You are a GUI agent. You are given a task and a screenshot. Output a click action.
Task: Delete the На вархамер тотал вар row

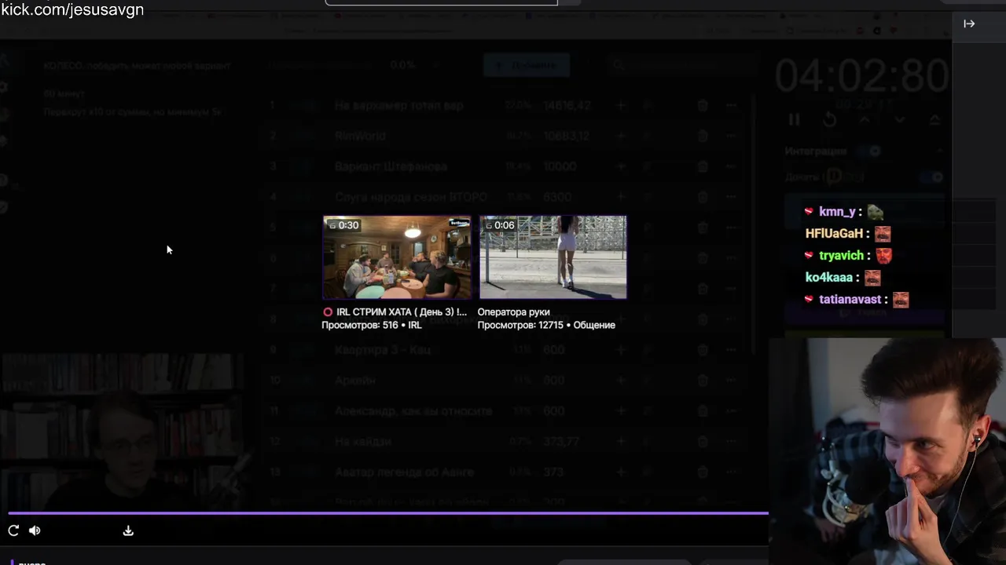[x=703, y=105]
